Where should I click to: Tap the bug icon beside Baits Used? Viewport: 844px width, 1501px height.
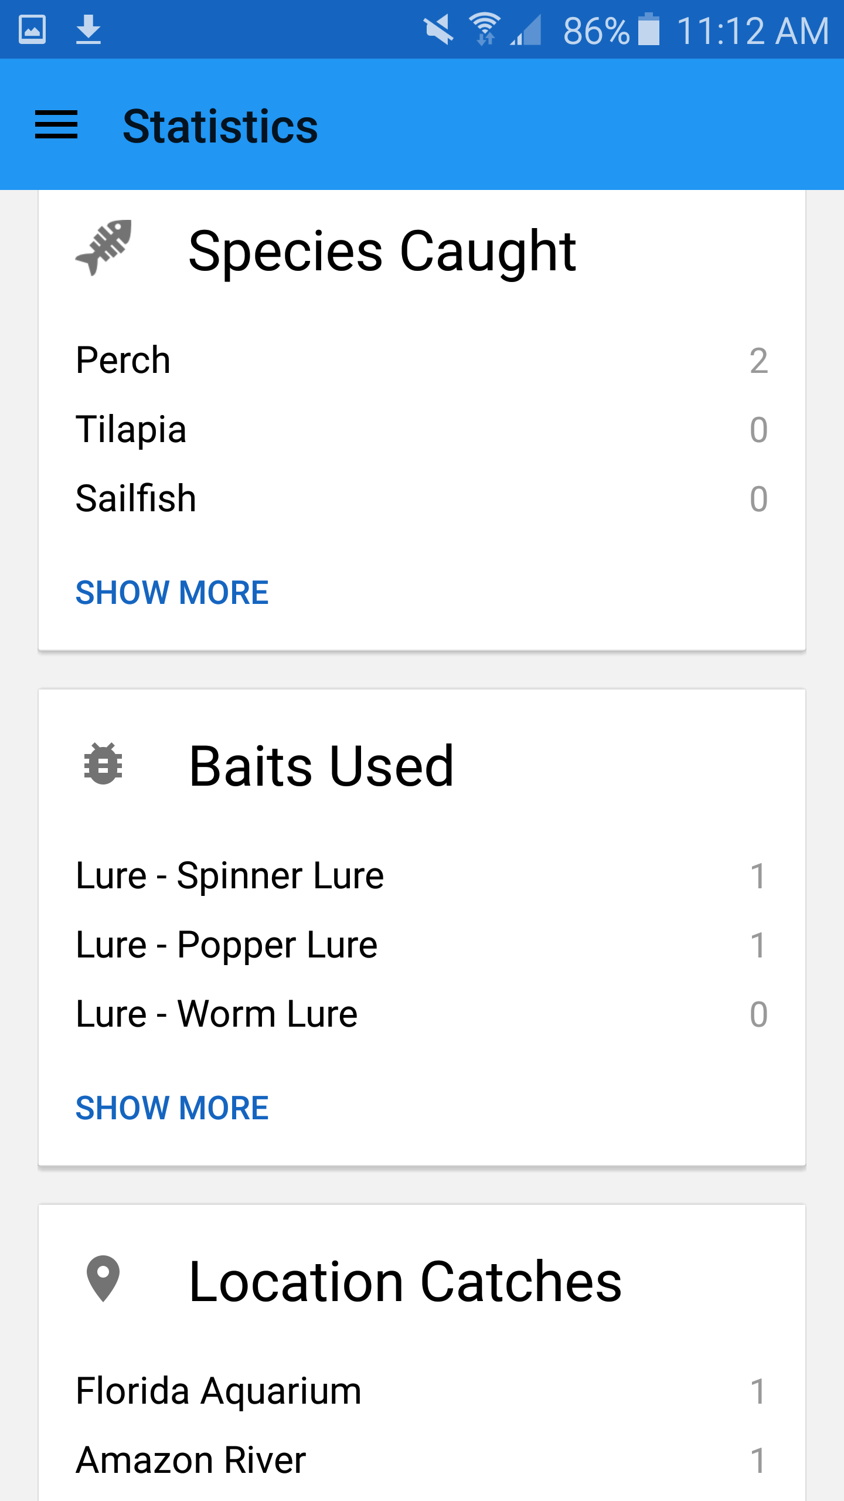103,763
